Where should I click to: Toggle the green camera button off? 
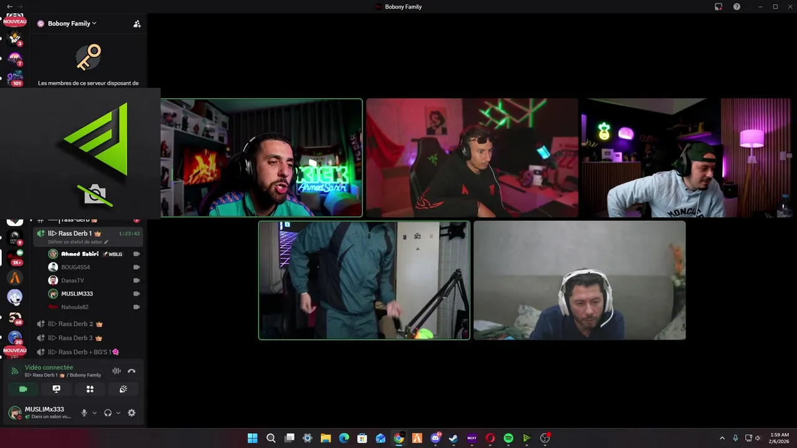pyautogui.click(x=23, y=389)
